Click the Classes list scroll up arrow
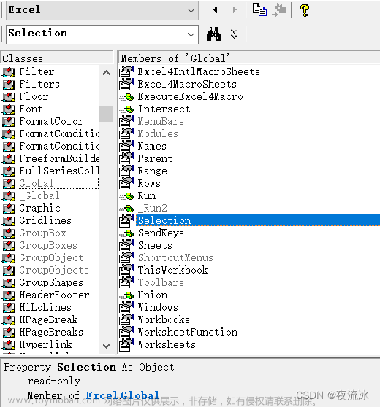 coord(106,73)
